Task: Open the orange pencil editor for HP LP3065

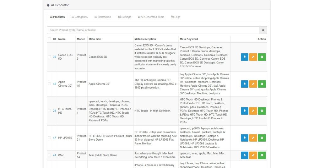Action: (253, 138)
